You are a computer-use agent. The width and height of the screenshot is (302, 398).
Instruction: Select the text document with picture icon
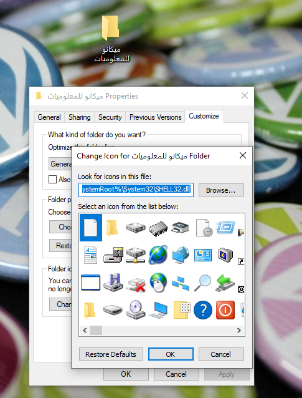pos(90,255)
